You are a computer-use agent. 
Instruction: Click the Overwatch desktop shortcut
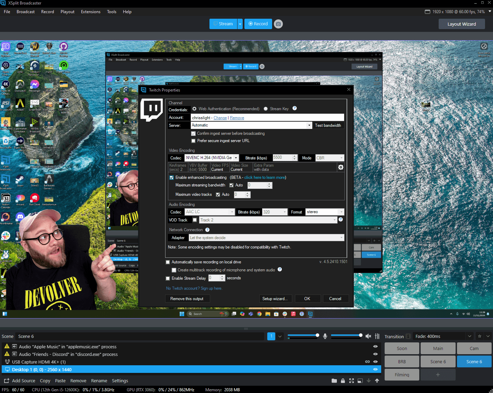pos(20,86)
